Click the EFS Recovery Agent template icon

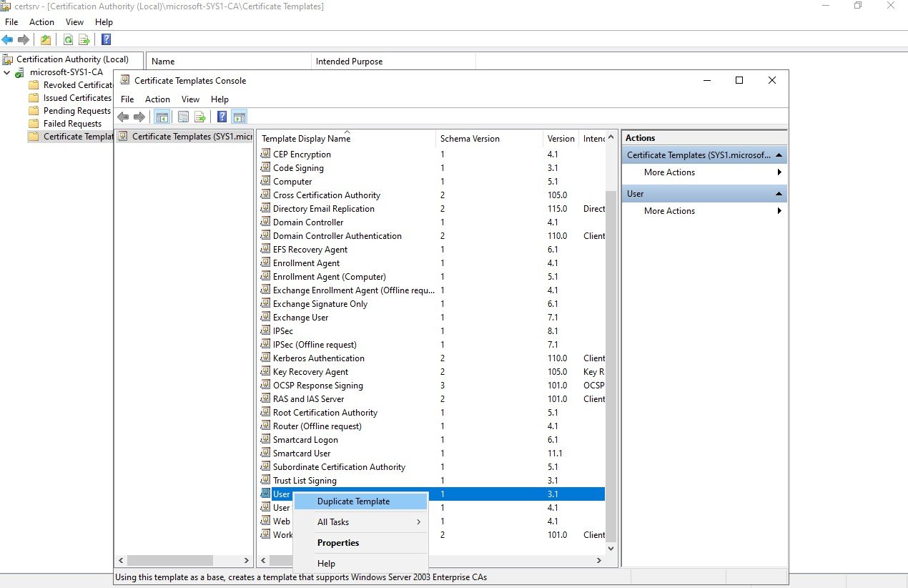point(266,249)
